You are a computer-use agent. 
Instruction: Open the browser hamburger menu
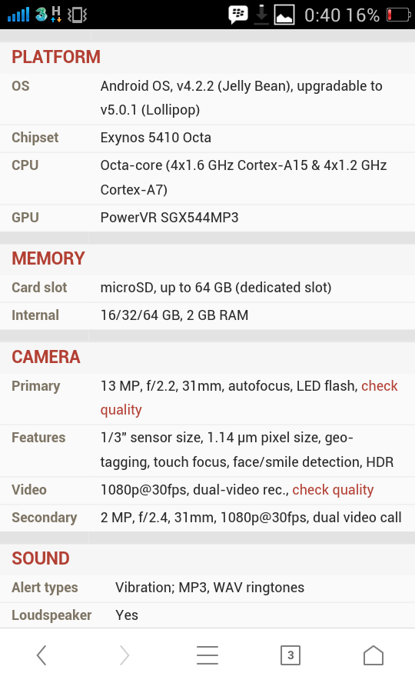207,655
